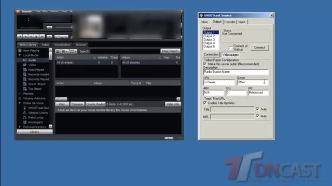
Task: Pause playback in the Winamp player
Action: [x=31, y=37]
